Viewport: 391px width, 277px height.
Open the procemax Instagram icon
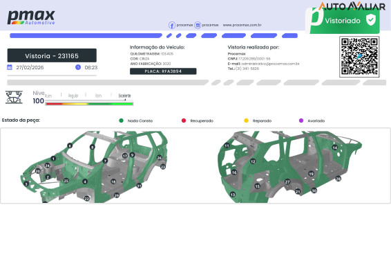point(198,25)
